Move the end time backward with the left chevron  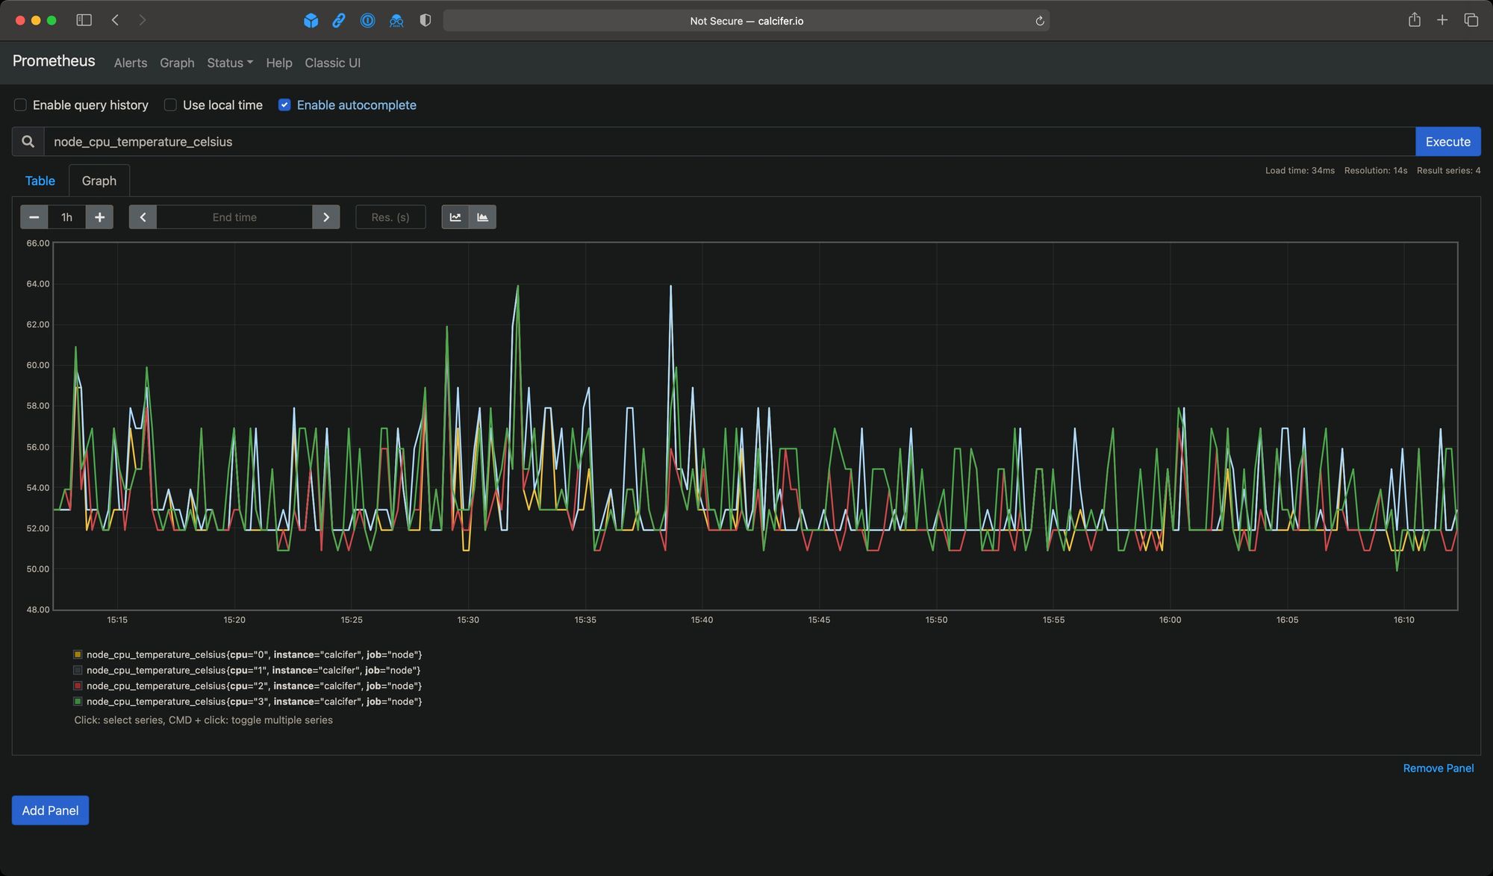[x=143, y=217]
